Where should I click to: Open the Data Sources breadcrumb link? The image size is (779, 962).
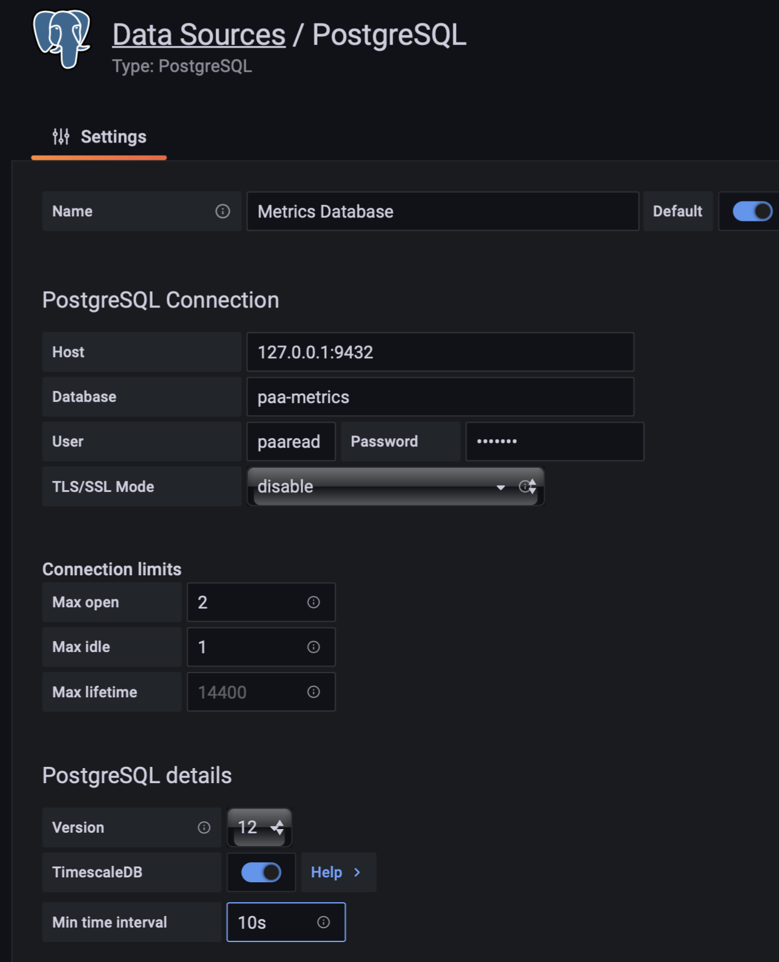coord(199,35)
